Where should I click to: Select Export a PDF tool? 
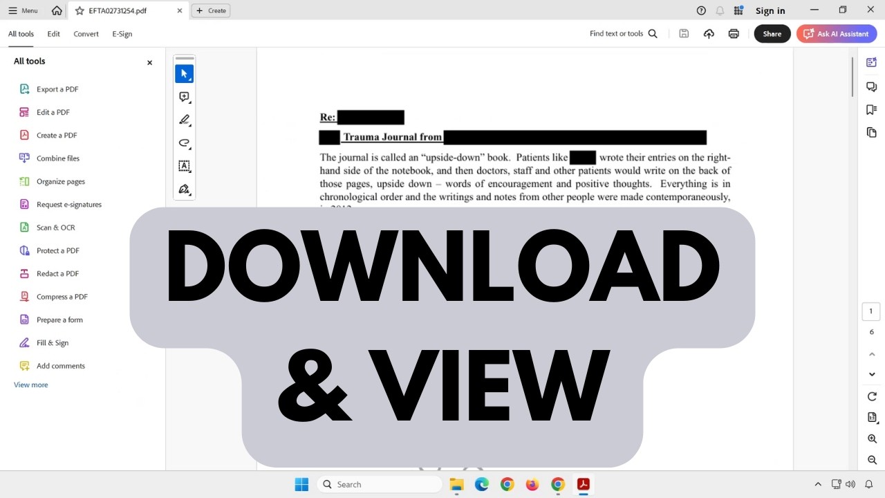[x=48, y=89]
